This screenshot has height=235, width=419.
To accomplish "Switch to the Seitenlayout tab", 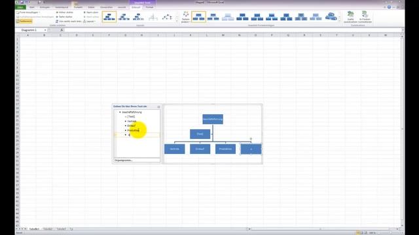I will [62, 7].
